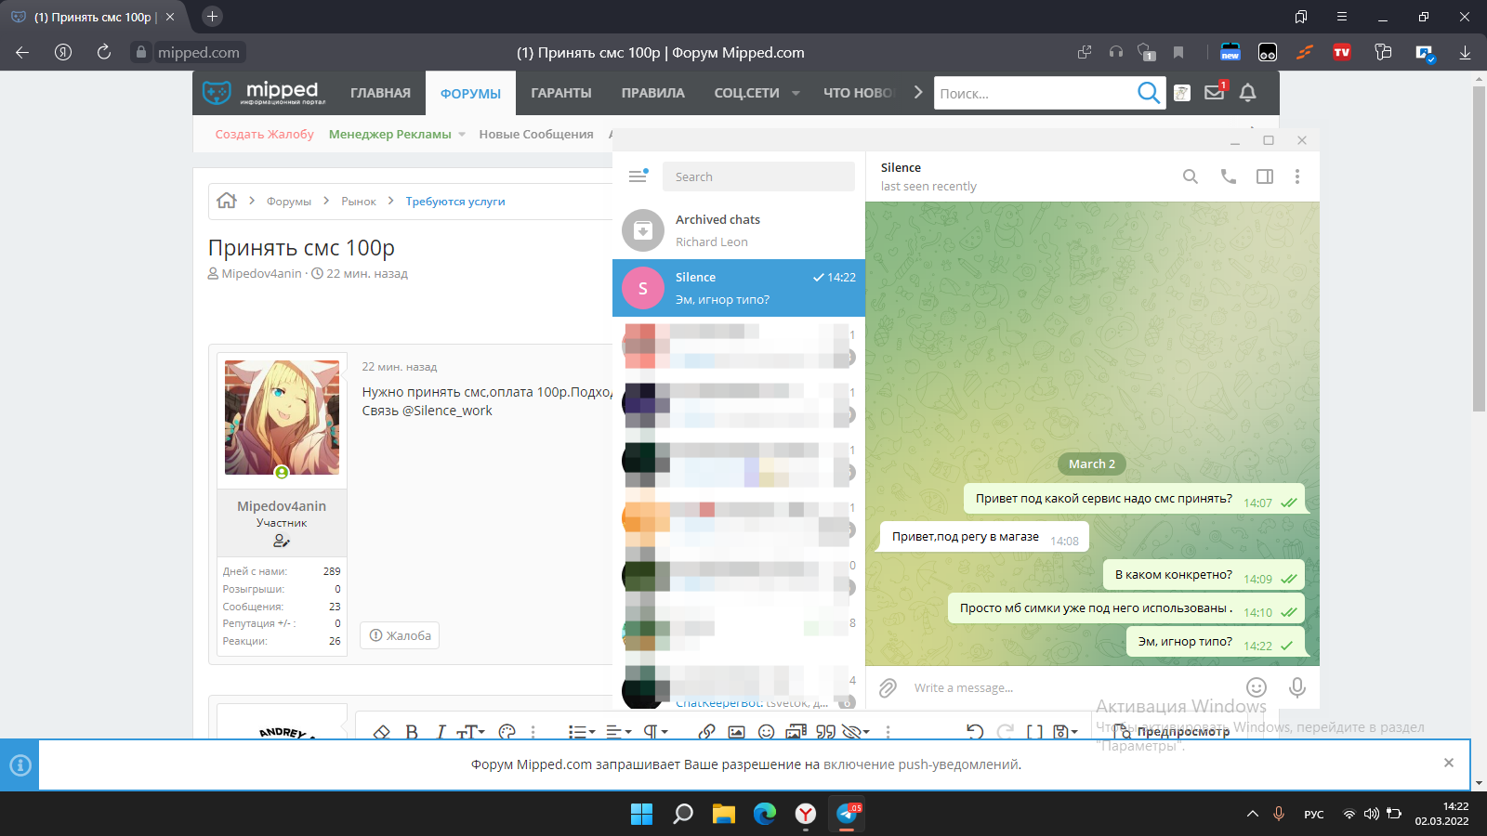Focus the Telegram chat list Search box
The width and height of the screenshot is (1487, 836).
pyautogui.click(x=758, y=176)
